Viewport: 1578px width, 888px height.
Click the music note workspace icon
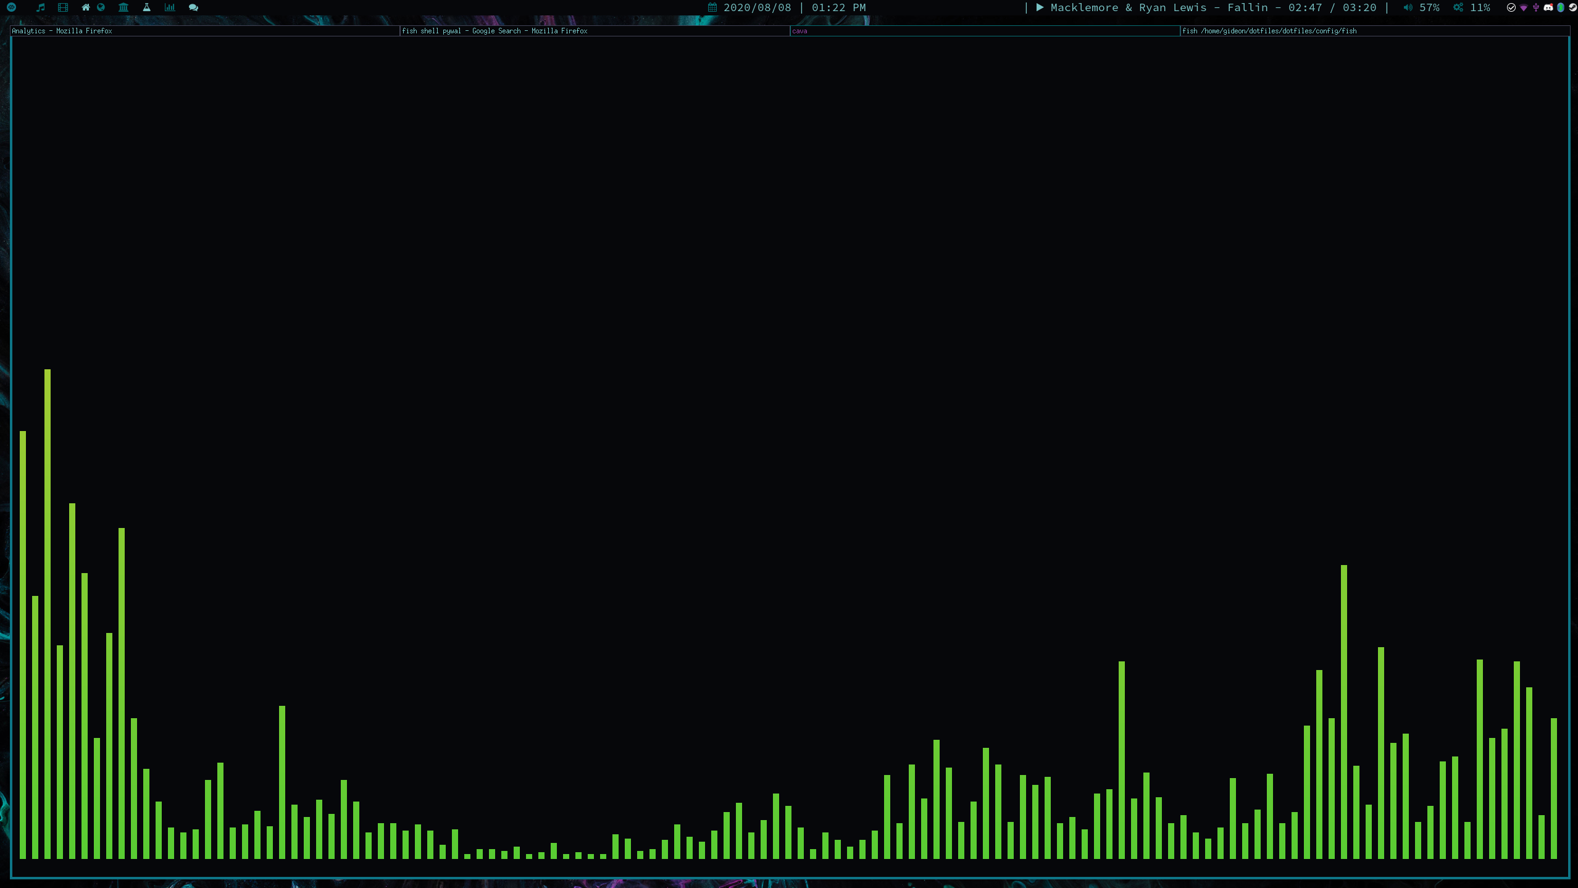click(x=41, y=7)
